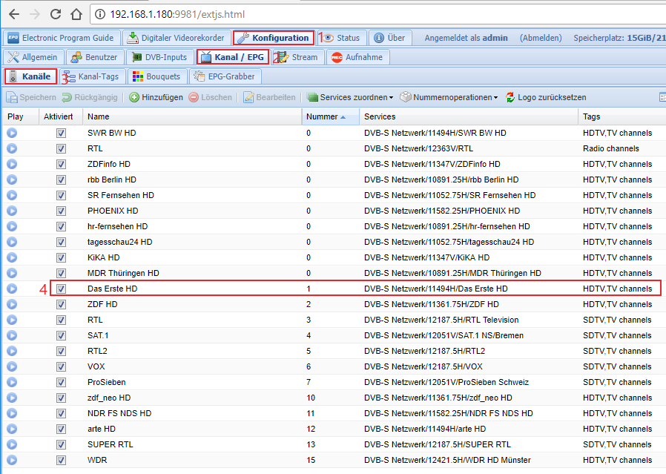
Task: Play tagesschau24 HD channel
Action: [12, 242]
